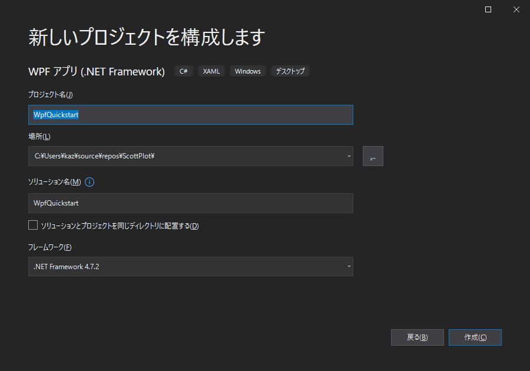The width and height of the screenshot is (530, 371).
Task: Click the 場所(L) label
Action: coord(39,137)
